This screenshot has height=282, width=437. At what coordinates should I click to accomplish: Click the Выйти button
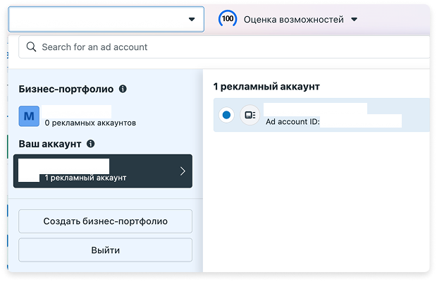105,250
